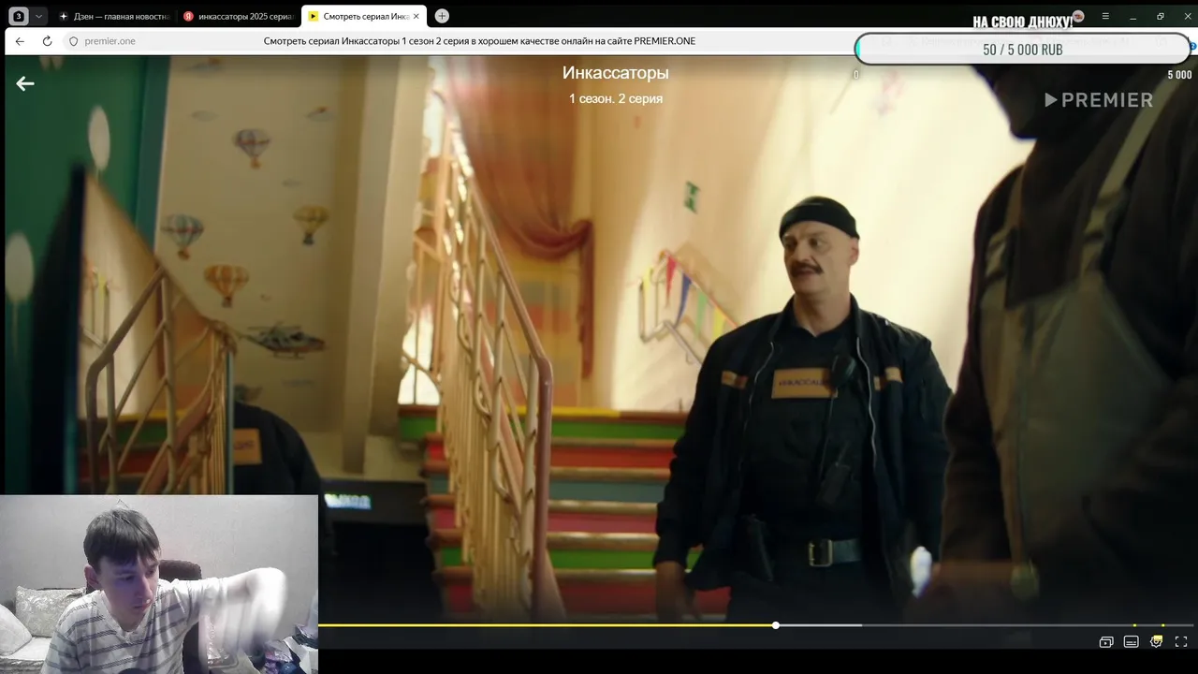Viewport: 1198px width, 674px height.
Task: Click the '50 / 5 000 RUB' donation bar
Action: click(x=1022, y=50)
